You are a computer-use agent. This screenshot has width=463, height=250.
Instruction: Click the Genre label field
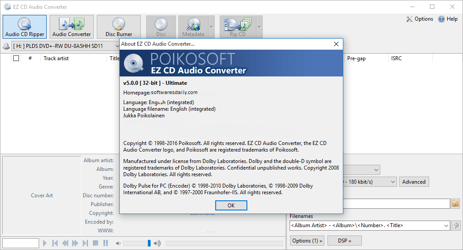click(x=106, y=187)
